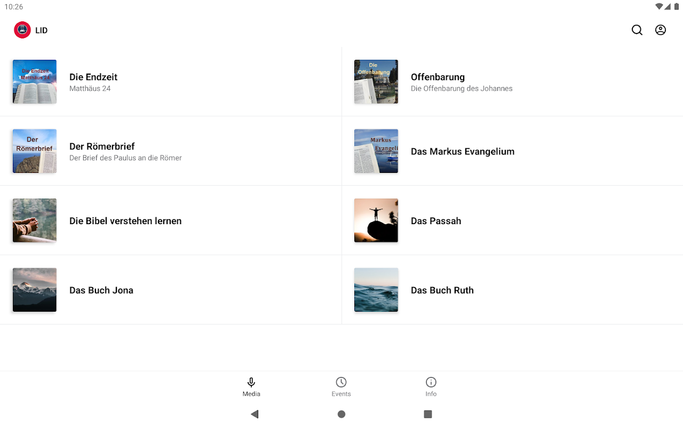This screenshot has width=683, height=427.
Task: Open Das Buch Jona series
Action: pyautogui.click(x=171, y=290)
